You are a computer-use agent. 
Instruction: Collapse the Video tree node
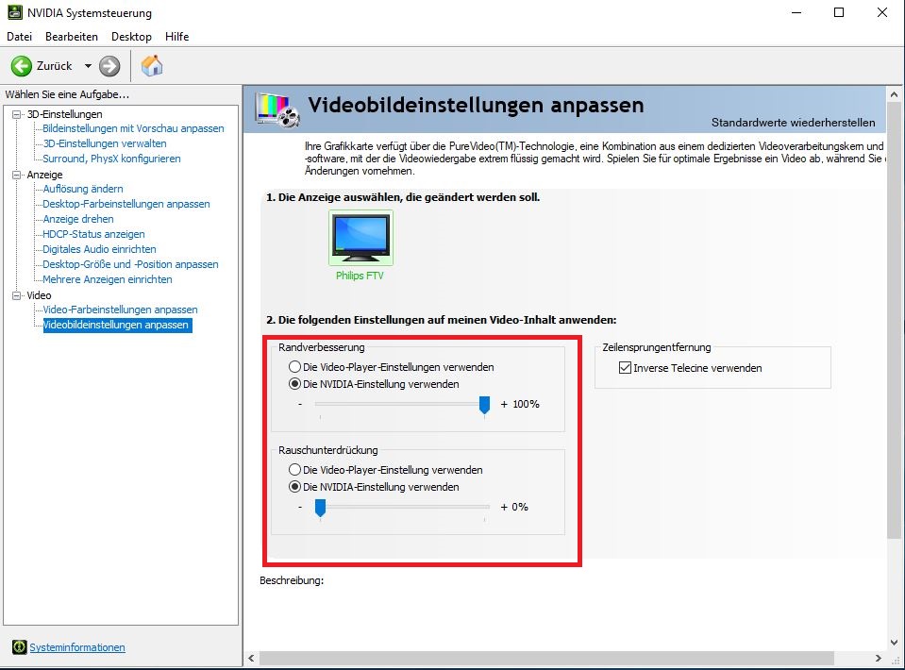[x=17, y=294]
